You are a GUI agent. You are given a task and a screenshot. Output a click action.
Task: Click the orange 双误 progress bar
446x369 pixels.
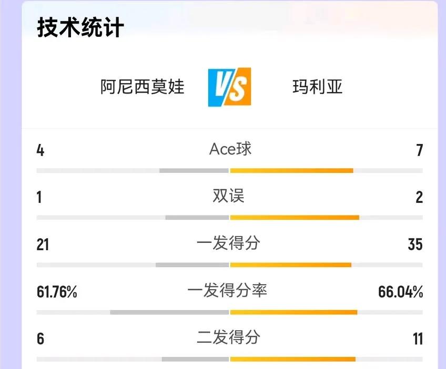[295, 218]
